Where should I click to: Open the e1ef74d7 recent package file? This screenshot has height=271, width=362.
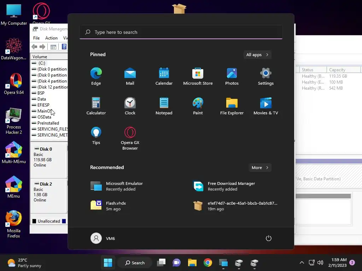(x=235, y=206)
